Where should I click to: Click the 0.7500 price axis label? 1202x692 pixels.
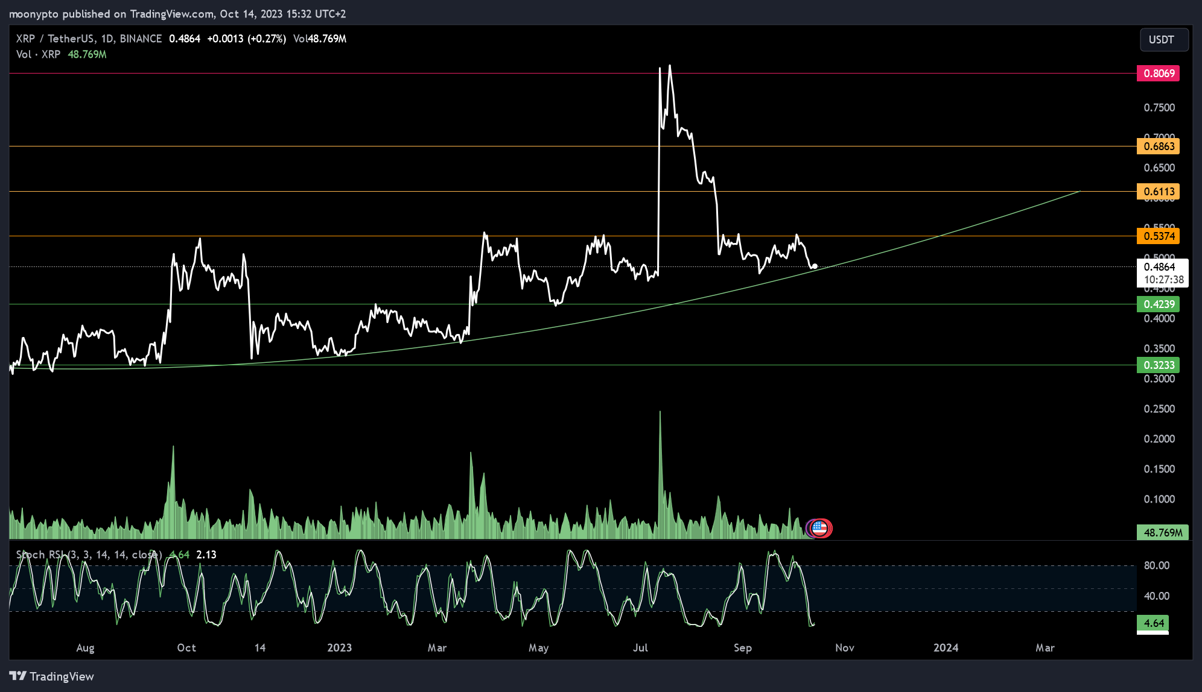click(1159, 107)
